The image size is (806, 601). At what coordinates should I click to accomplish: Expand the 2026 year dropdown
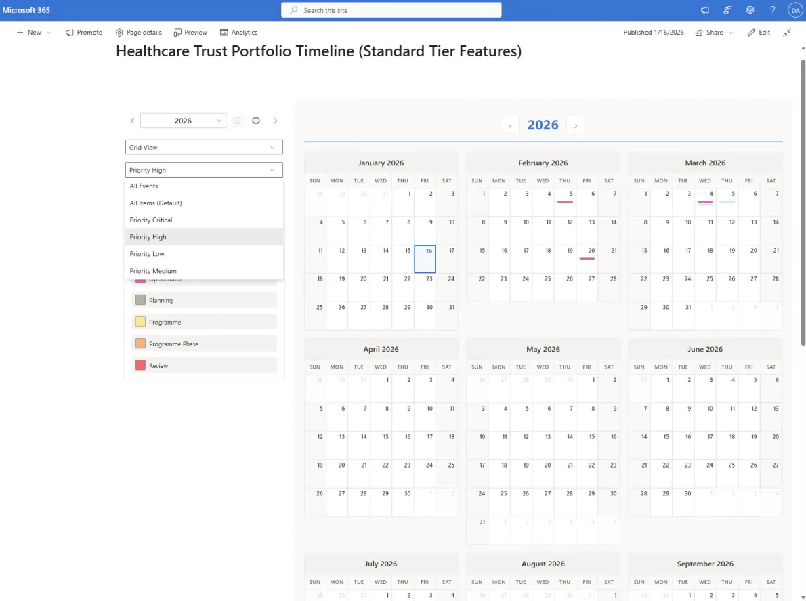pos(184,121)
